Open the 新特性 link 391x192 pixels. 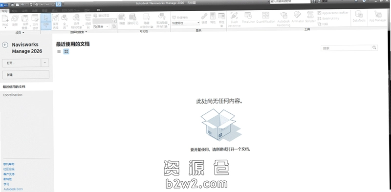pos(7,179)
